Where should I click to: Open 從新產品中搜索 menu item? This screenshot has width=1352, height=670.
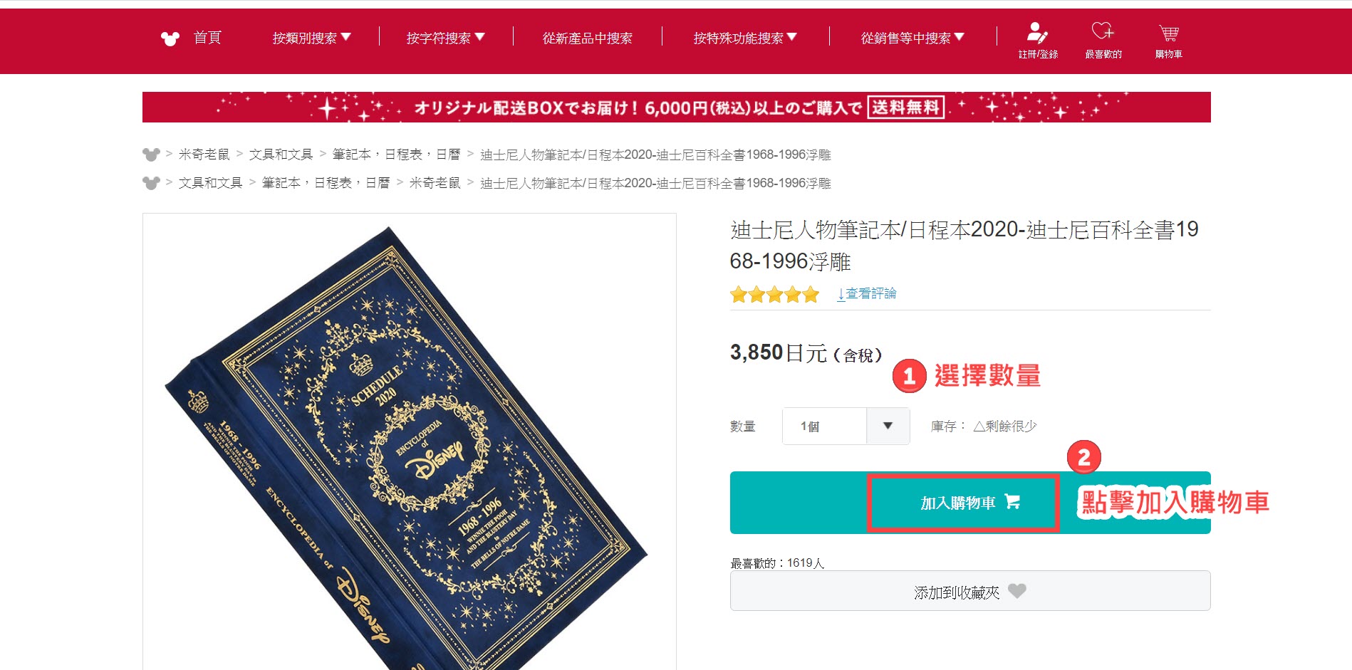click(587, 38)
